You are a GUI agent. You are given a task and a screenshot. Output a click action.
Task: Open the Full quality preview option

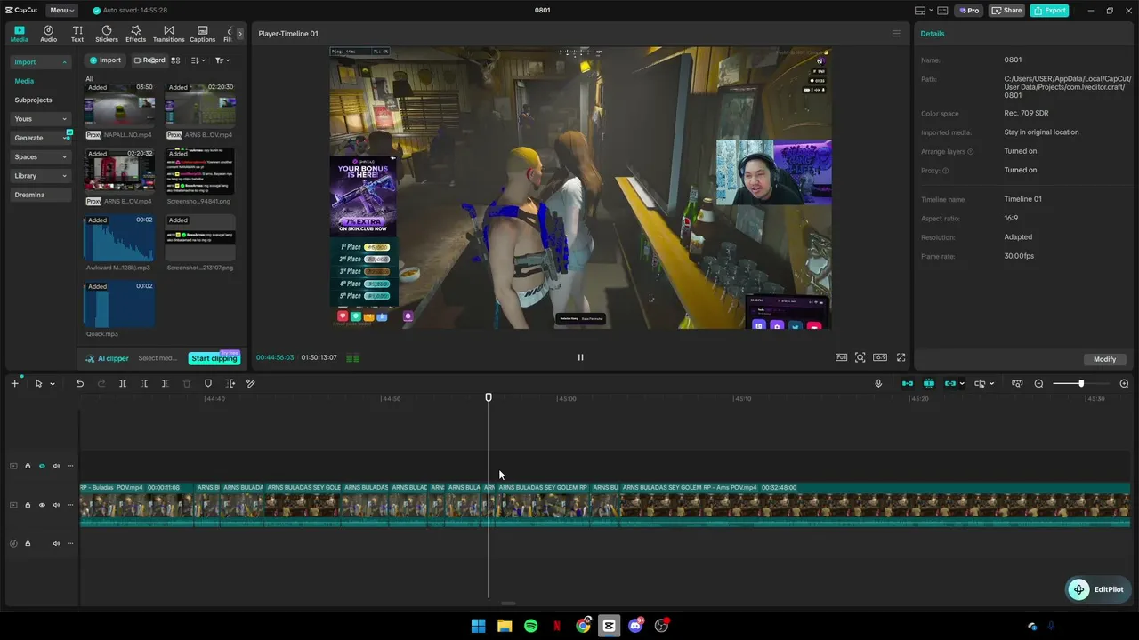pos(841,357)
